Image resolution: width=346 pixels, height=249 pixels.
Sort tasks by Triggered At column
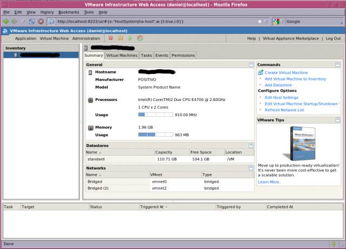(x=177, y=207)
